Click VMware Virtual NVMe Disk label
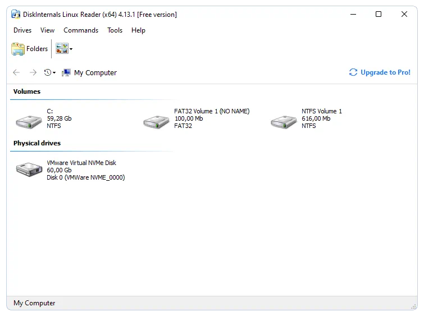This screenshot has width=424, height=316. pyautogui.click(x=81, y=163)
